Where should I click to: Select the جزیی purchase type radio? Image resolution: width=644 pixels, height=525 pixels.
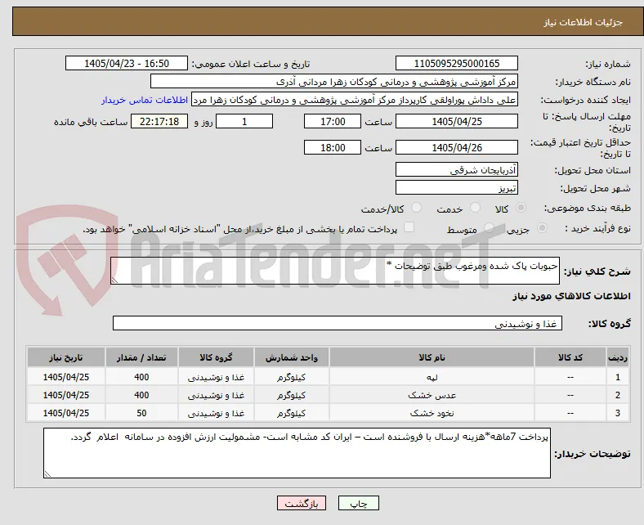pos(542,228)
